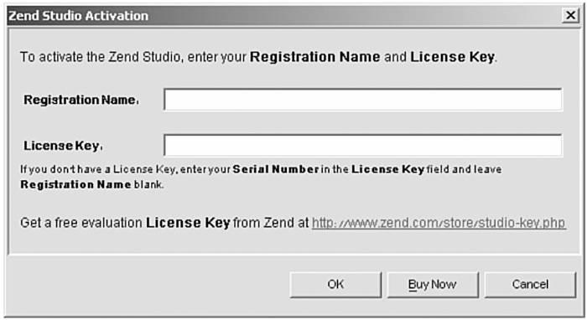The height and width of the screenshot is (320, 587).
Task: Click into the Registration Name text field
Action: point(363,100)
